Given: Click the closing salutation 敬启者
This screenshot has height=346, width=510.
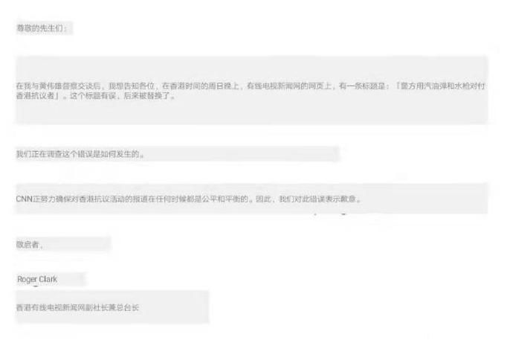Looking at the screenshot, I should (28, 245).
